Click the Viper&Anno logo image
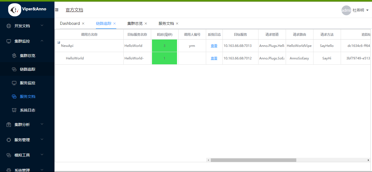 [x=15, y=10]
